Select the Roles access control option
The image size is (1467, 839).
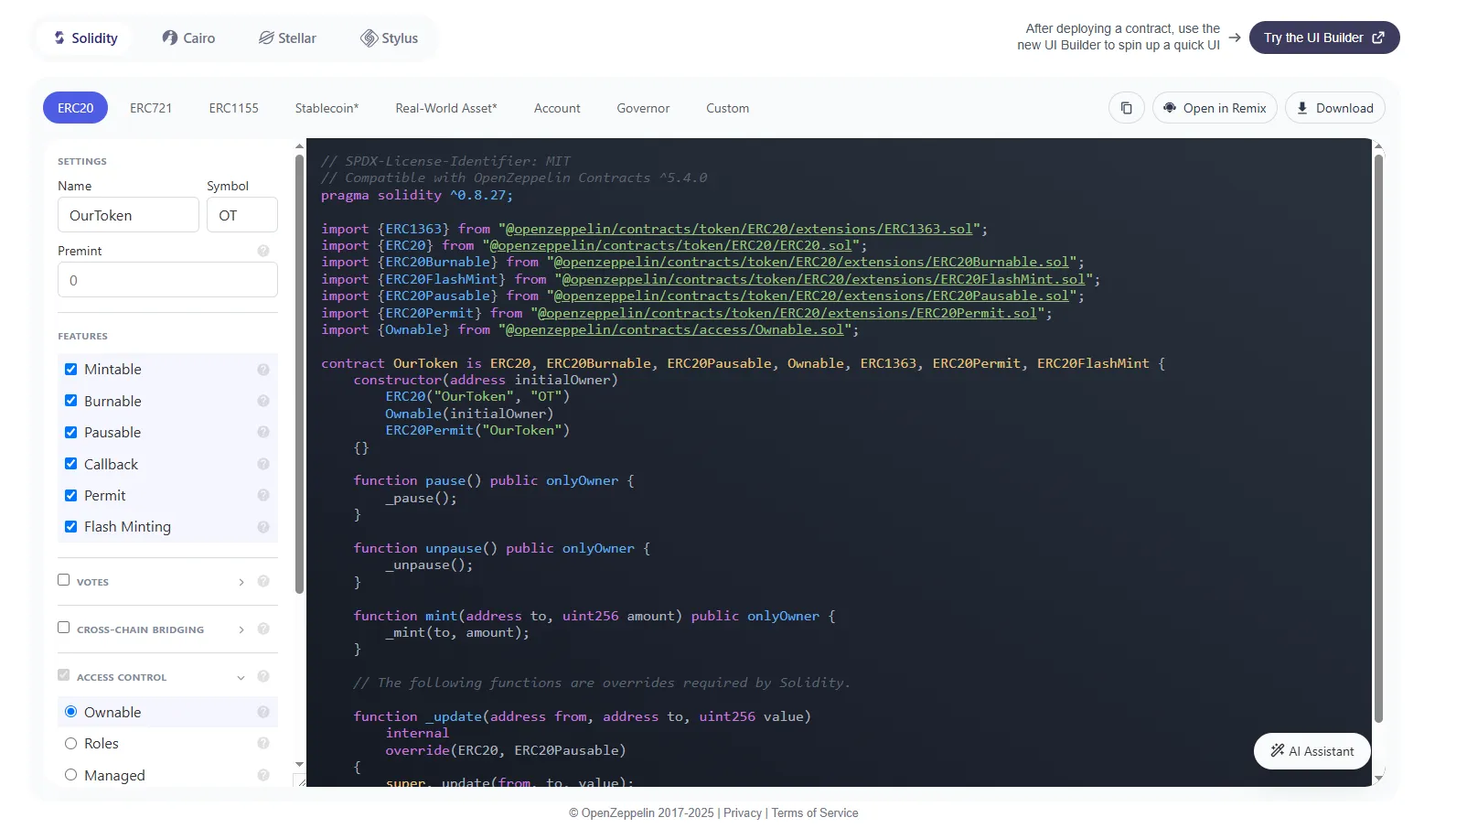tap(70, 743)
